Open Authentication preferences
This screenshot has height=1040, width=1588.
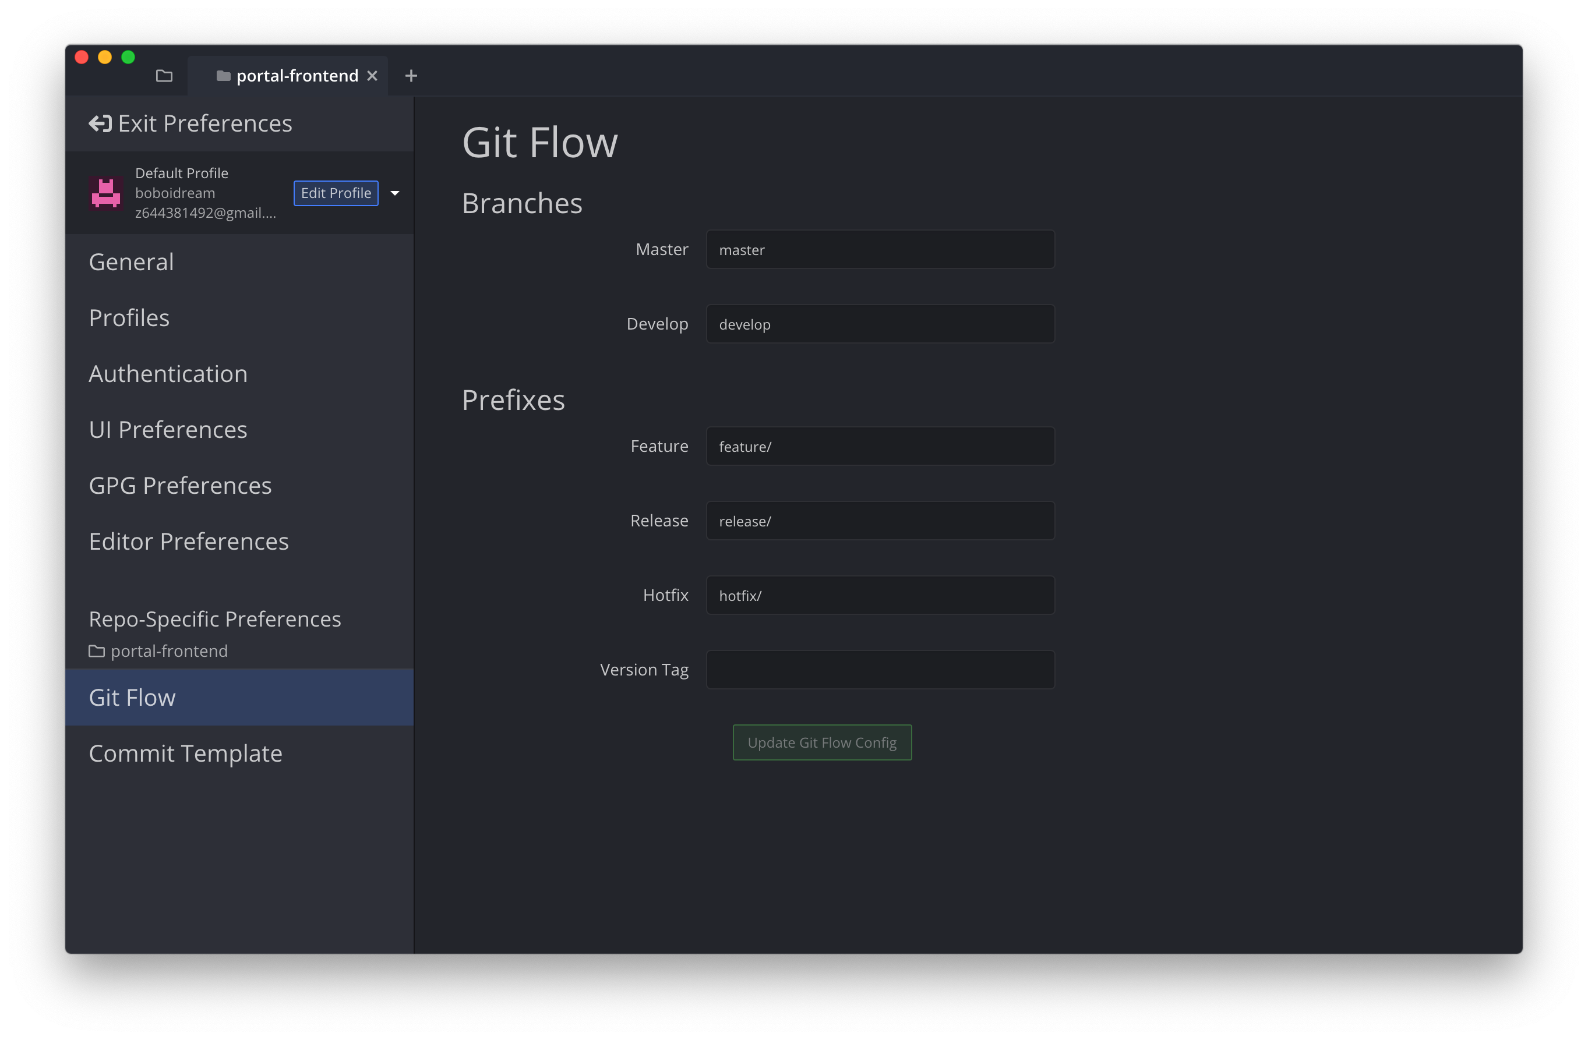coord(168,374)
